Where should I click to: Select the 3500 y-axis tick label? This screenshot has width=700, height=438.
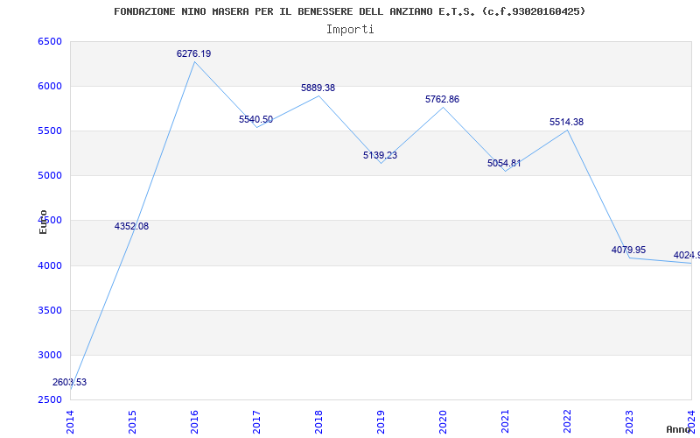tap(50, 310)
